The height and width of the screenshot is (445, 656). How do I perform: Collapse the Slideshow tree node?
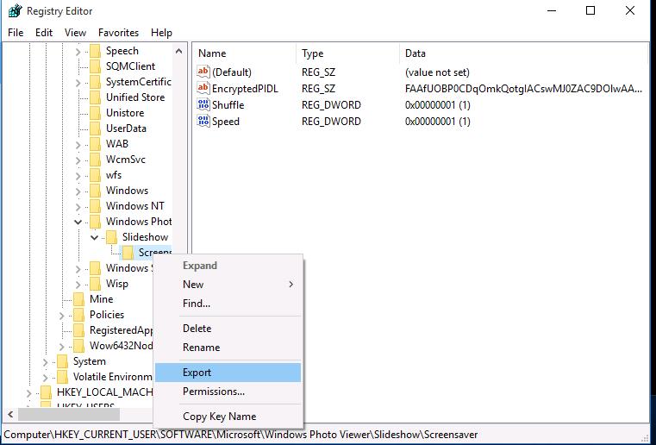[94, 237]
